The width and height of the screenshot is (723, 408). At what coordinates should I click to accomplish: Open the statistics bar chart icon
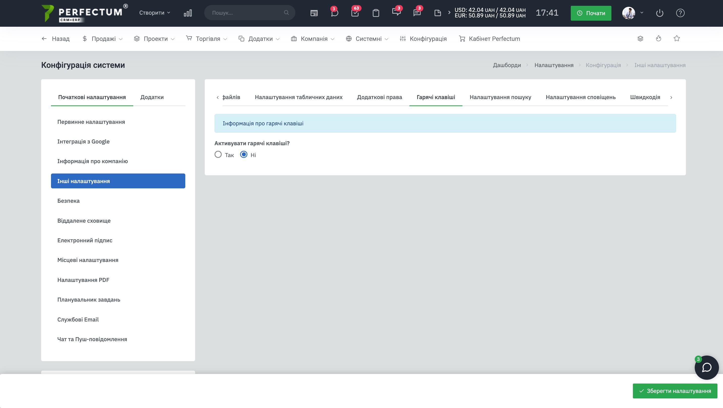click(x=188, y=13)
